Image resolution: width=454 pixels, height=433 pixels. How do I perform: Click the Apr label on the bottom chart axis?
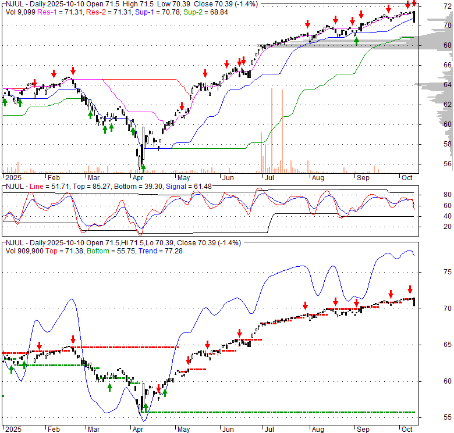point(139,429)
